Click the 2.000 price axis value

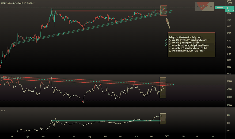point(229,13)
